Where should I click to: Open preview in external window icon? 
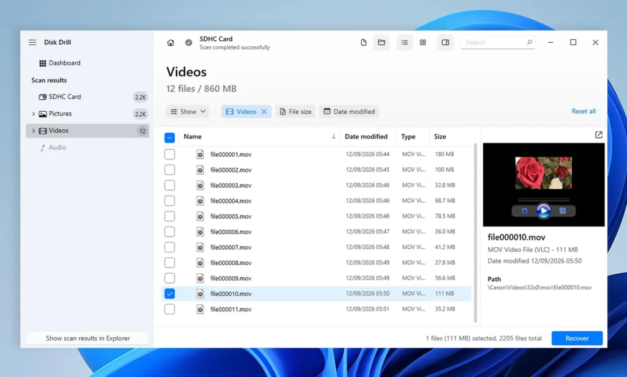coord(599,135)
